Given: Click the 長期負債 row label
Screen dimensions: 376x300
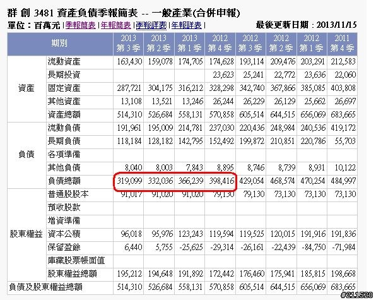Looking at the screenshot, I should 64,141.
